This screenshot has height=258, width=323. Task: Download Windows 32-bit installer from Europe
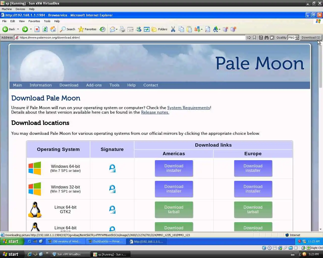(253, 189)
